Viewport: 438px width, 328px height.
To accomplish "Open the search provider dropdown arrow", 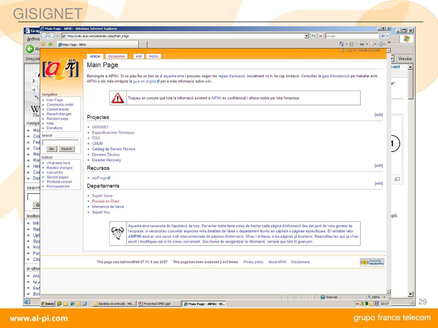I will point(388,36).
